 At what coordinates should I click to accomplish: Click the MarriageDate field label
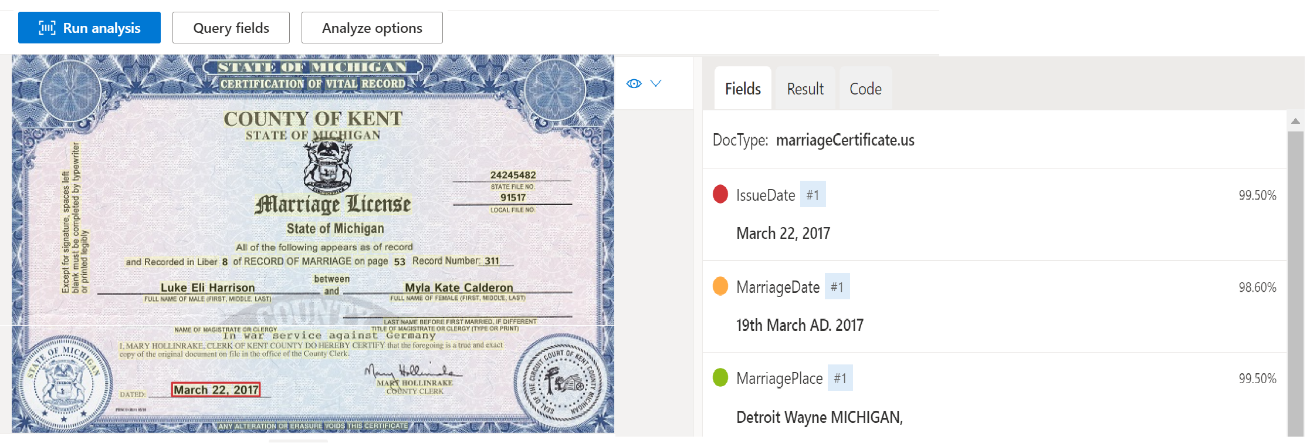(778, 287)
